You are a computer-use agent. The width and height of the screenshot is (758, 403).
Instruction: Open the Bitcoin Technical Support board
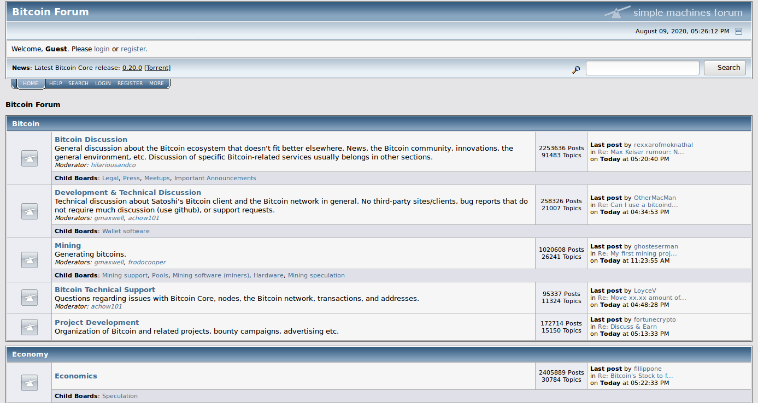point(105,290)
